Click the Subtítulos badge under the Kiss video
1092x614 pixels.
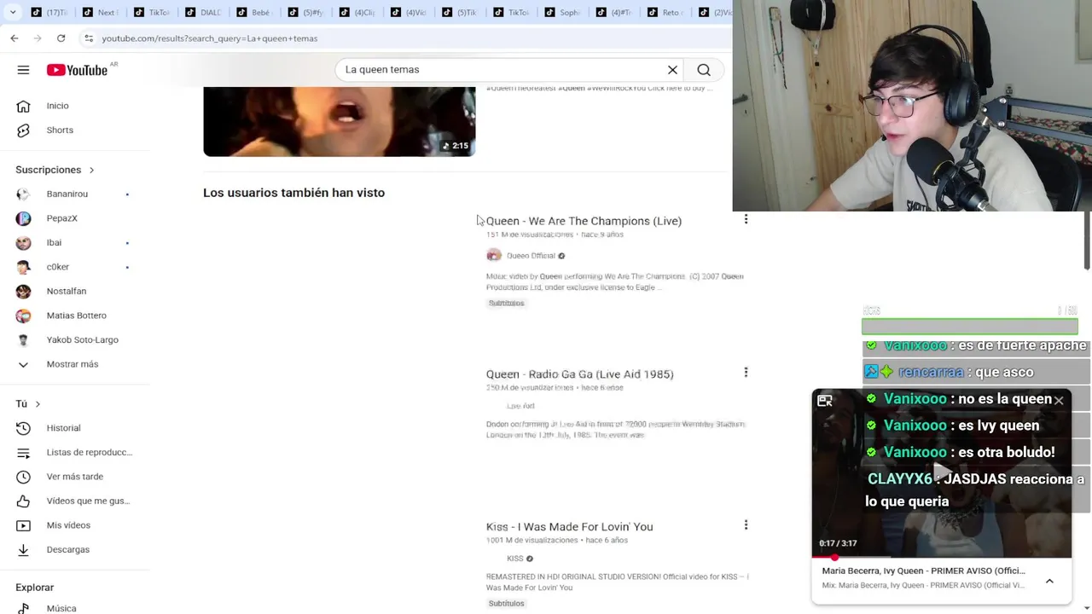(506, 603)
